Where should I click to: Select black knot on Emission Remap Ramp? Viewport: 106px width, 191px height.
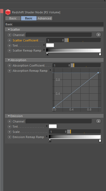pos(50,141)
